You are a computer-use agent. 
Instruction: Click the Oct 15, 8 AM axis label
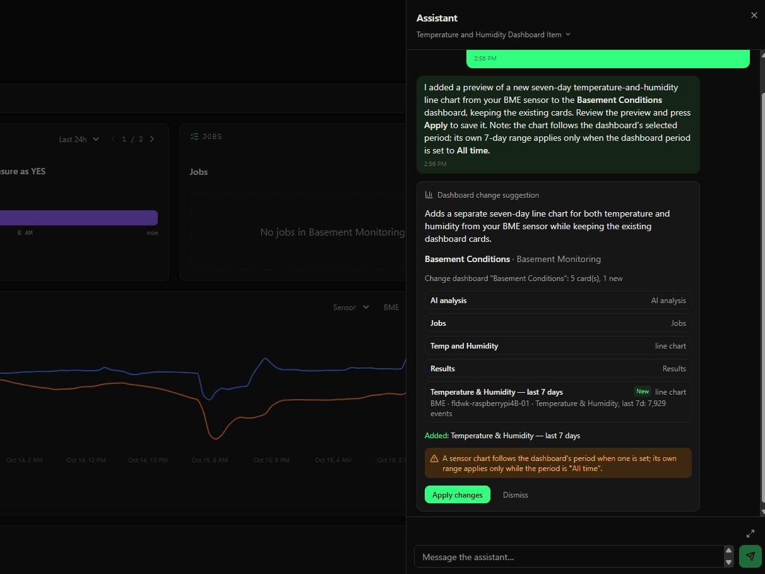210,460
